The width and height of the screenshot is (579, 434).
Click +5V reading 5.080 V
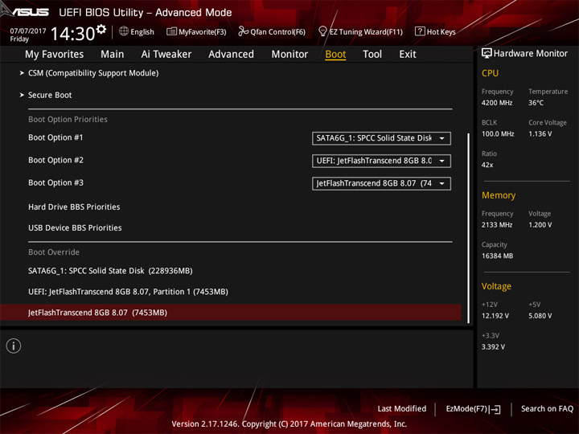[540, 316]
